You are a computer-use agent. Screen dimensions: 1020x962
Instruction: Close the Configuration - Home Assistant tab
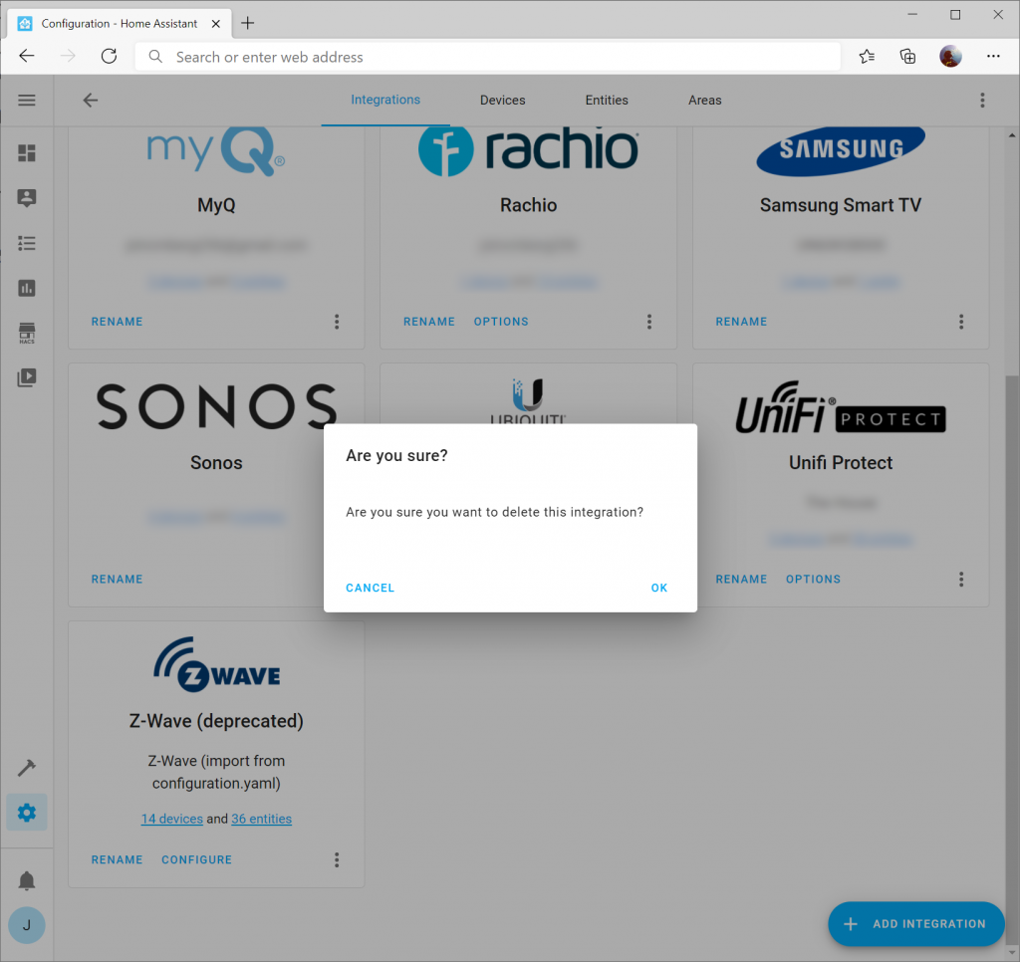[x=216, y=24]
